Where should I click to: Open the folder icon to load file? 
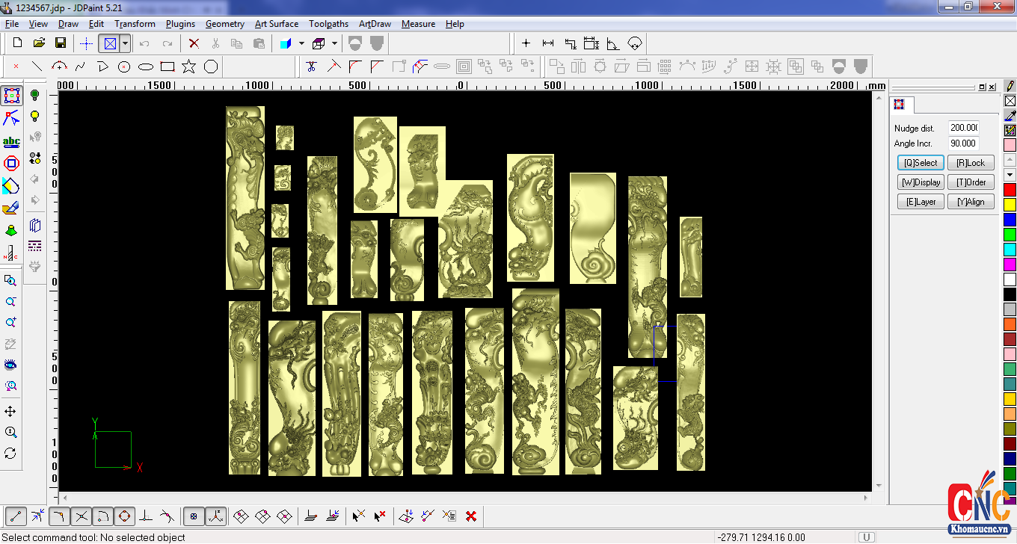39,43
